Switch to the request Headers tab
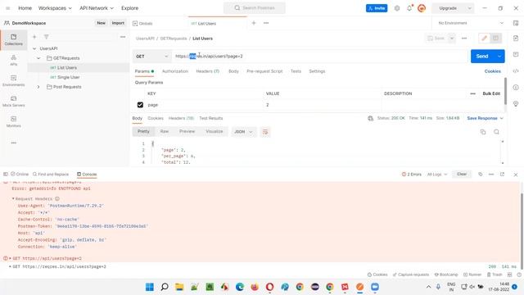This screenshot has height=295, width=524. [x=207, y=71]
